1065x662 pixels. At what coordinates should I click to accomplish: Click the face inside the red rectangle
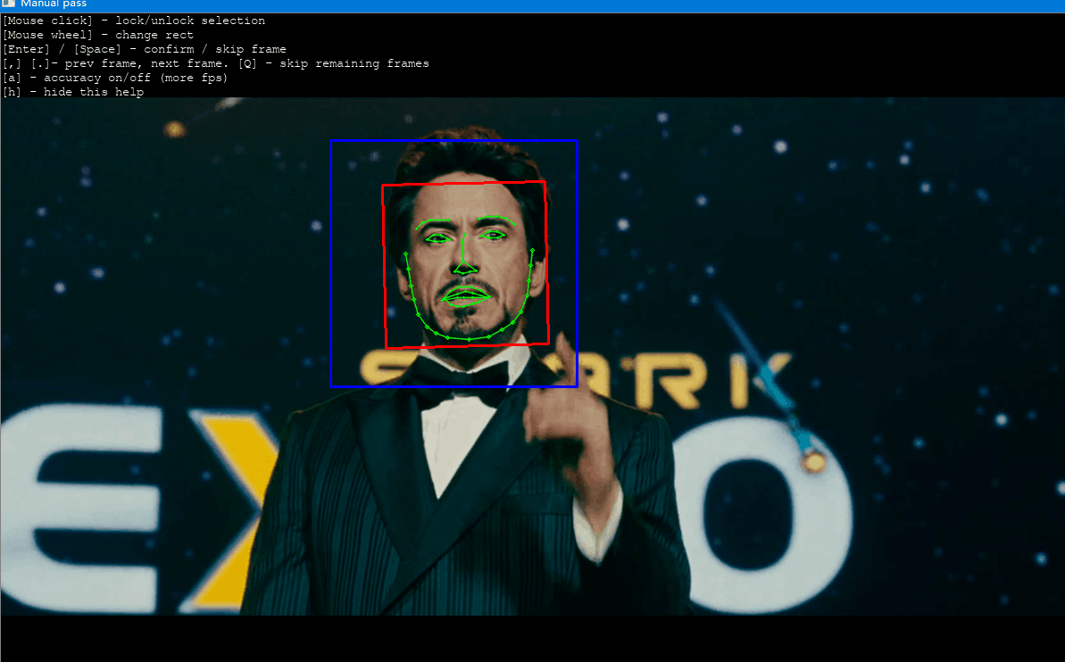[x=467, y=265]
